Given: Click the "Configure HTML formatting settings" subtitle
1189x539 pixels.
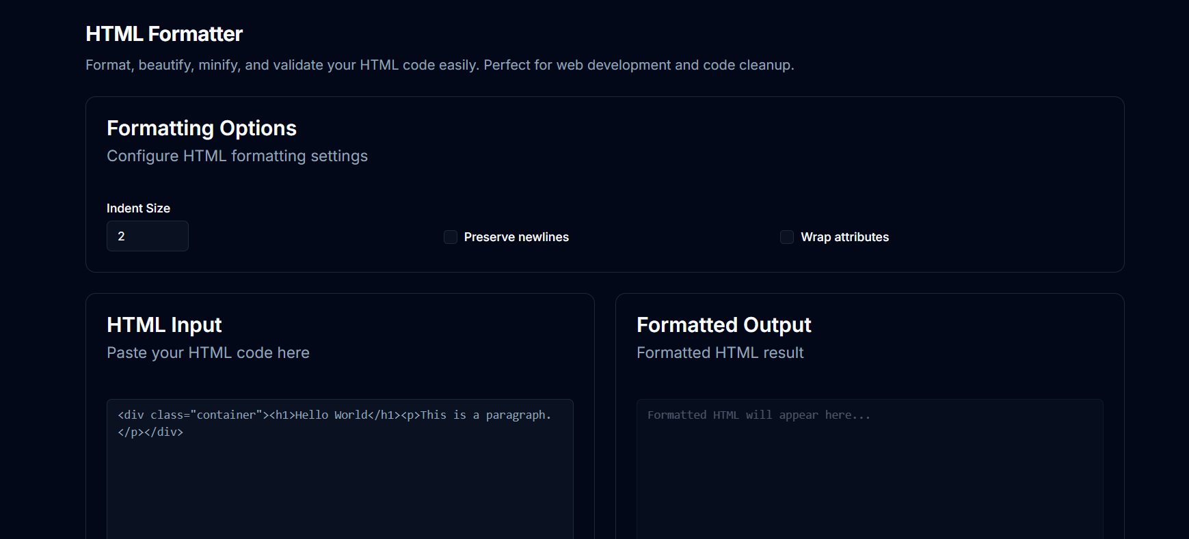Looking at the screenshot, I should (237, 156).
